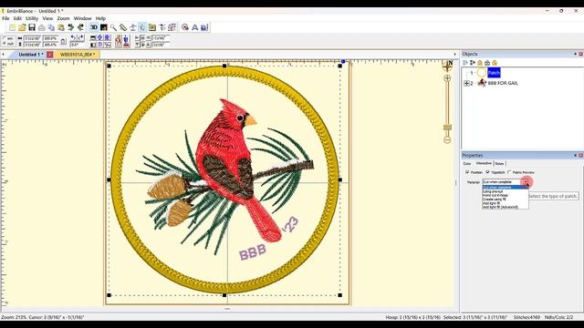584x328 pixels.
Task: Click the minus button below zoom slider
Action: [447, 139]
